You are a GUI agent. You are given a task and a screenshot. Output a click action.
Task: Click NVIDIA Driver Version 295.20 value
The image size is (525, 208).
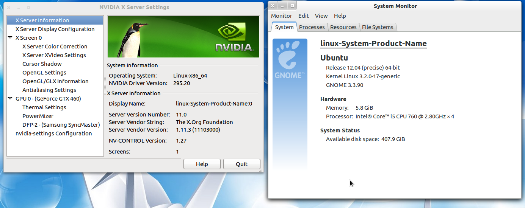pos(182,83)
